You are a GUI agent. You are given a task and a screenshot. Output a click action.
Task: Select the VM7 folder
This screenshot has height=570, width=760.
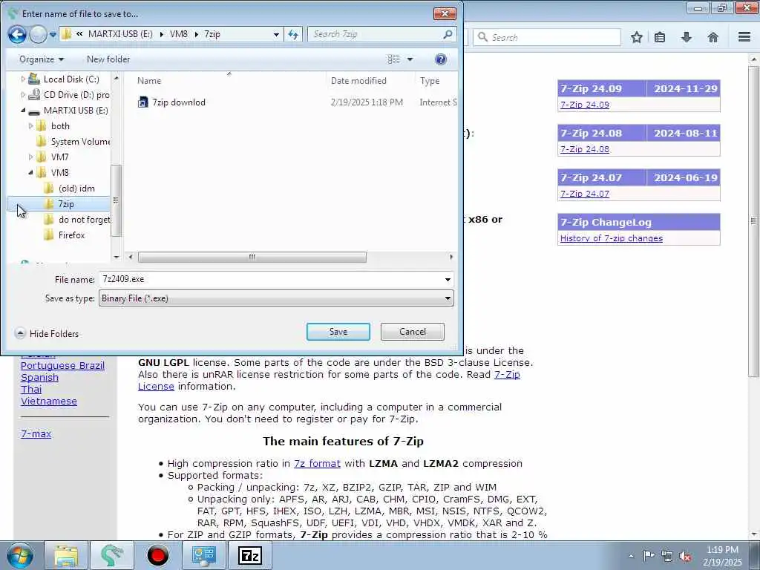pos(59,157)
